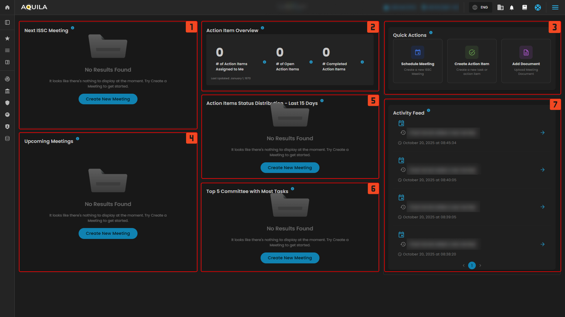Image resolution: width=565 pixels, height=317 pixels.
Task: Click the info icon beside Action Item Overview
Action: (x=262, y=28)
